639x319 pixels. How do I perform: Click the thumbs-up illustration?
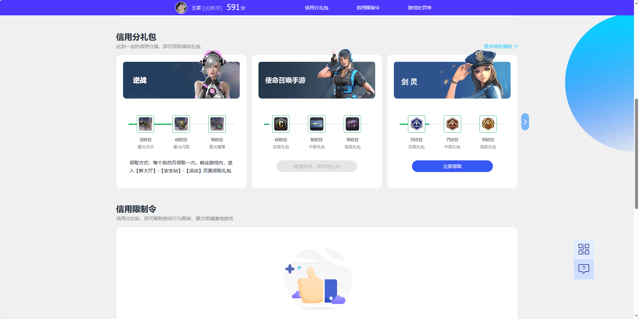pos(318,280)
